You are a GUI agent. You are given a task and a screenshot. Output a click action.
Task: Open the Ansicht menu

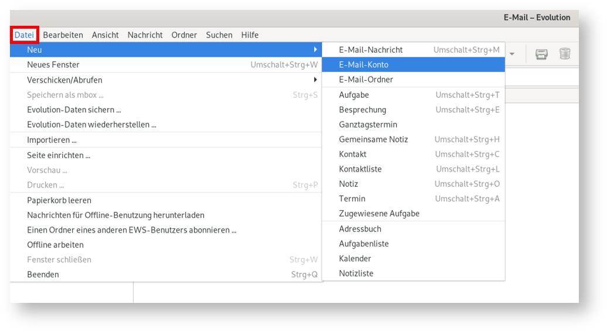[x=105, y=35]
